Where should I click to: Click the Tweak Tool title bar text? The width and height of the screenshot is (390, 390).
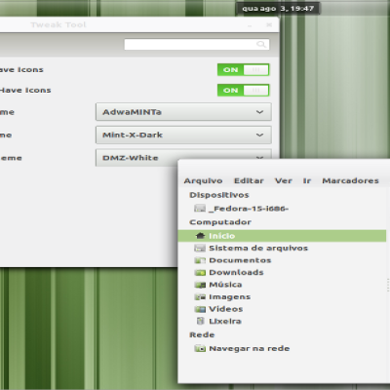tap(58, 24)
